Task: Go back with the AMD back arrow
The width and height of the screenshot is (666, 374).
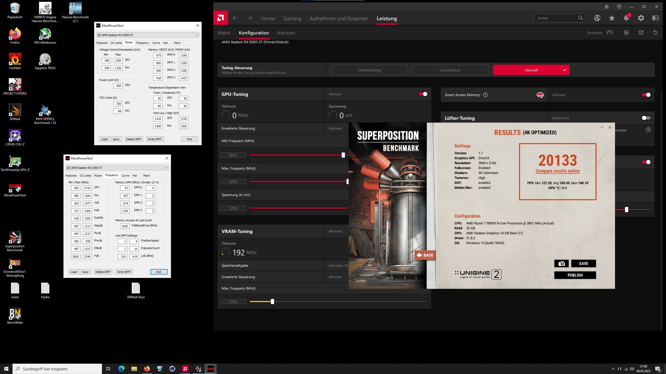Action: [x=235, y=18]
